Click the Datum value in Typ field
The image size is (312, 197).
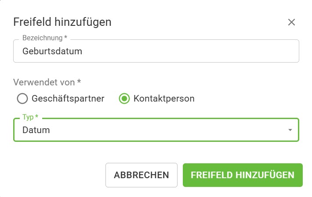click(x=36, y=130)
